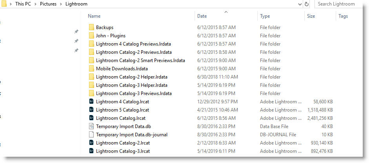Select Temporary Import Data.db file name
The height and width of the screenshot is (163, 369).
click(124, 126)
